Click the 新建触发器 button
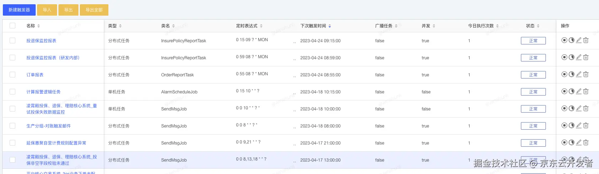Image resolution: width=599 pixels, height=174 pixels. 19,10
